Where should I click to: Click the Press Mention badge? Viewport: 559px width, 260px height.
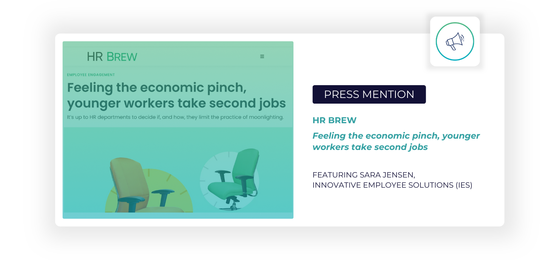369,94
